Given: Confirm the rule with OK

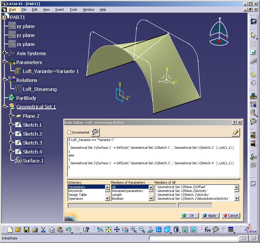Looking at the screenshot, I should click(190, 216).
